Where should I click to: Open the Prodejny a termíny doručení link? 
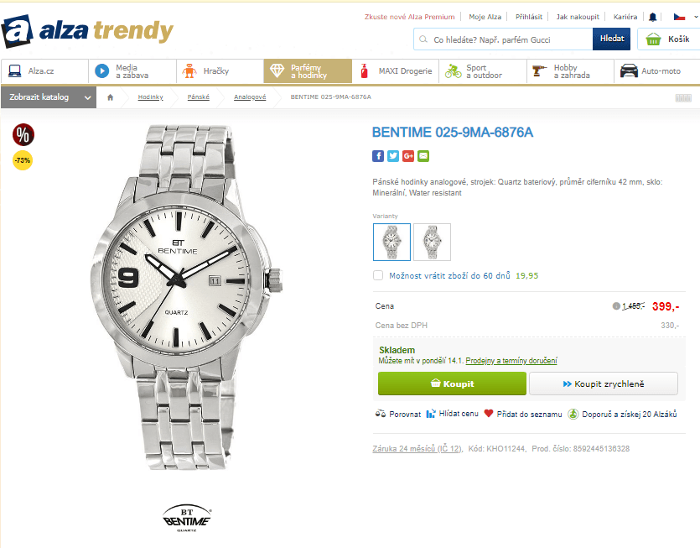pyautogui.click(x=511, y=361)
